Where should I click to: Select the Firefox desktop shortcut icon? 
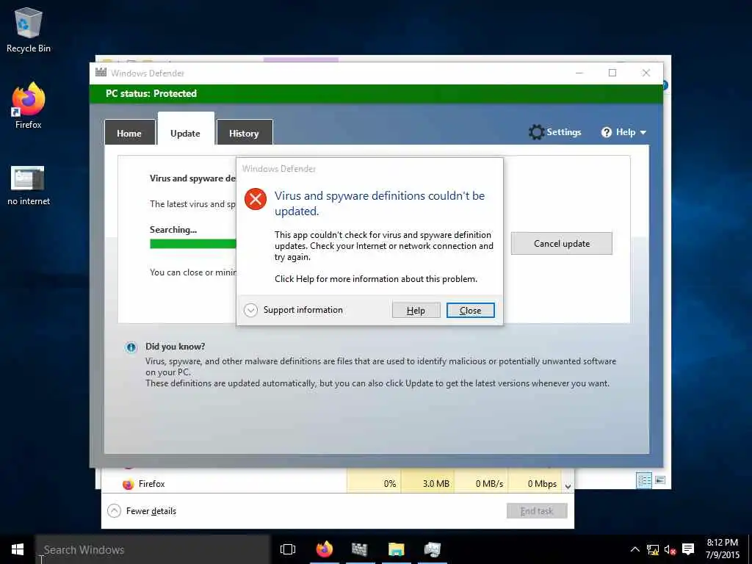[29, 99]
